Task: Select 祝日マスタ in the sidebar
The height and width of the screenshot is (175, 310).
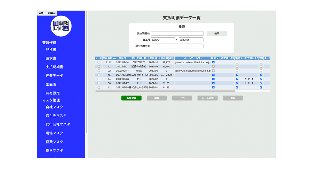Action: tap(54, 151)
